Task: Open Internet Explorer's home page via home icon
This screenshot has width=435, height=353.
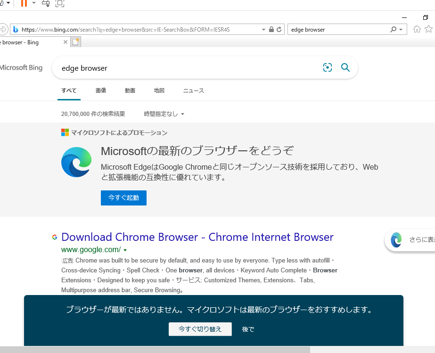Action: 417,29
